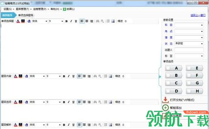Image resolution: width=209 pixels, height=129 pixels.
Task: Open the 考点 dropdown
Action: (x=202, y=31)
